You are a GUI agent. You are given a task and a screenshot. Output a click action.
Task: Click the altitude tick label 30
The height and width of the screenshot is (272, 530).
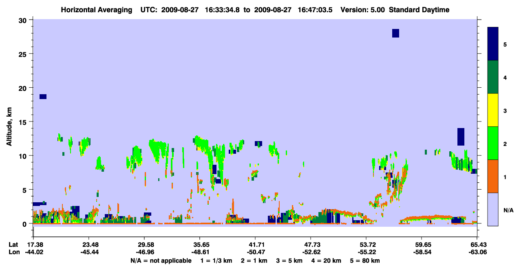pyautogui.click(x=24, y=20)
